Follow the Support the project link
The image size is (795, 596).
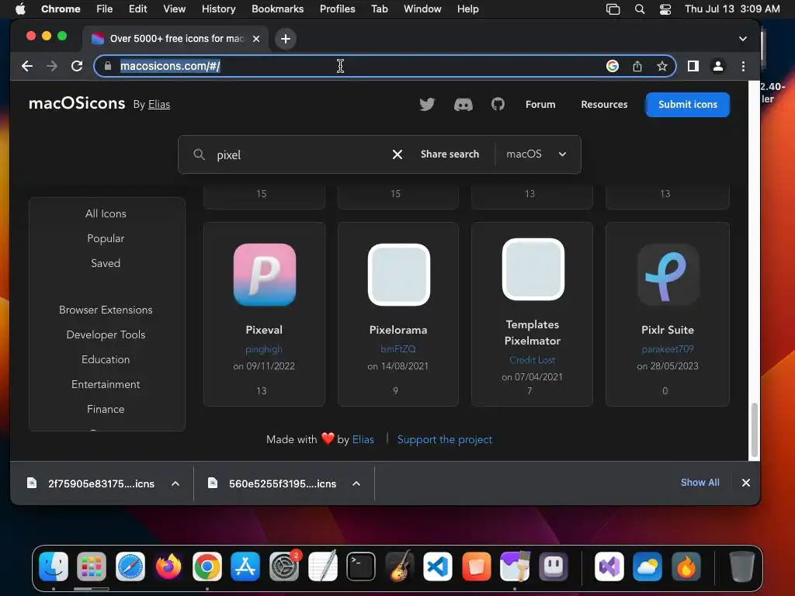pos(445,439)
